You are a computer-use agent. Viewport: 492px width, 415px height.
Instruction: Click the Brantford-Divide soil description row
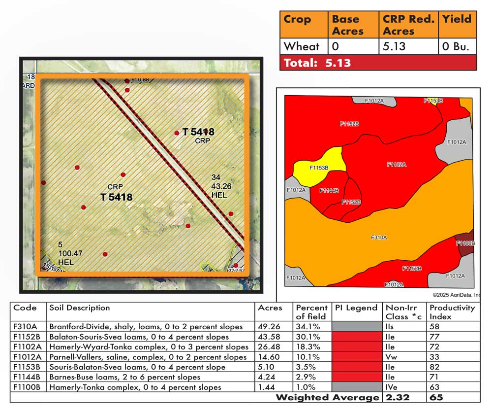(146, 327)
